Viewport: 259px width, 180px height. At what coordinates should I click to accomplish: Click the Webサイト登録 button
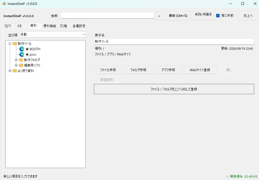[200, 70]
